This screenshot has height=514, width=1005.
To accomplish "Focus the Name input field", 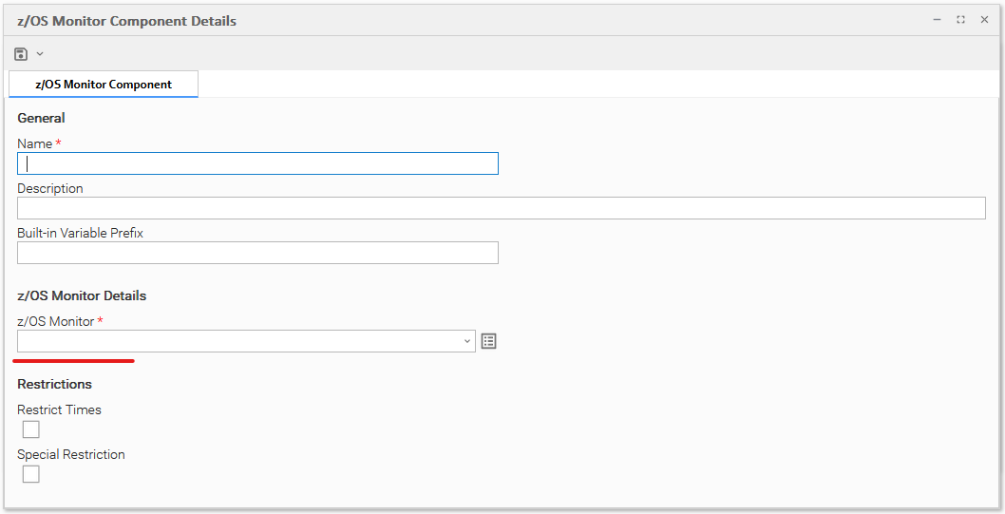I will coord(257,163).
